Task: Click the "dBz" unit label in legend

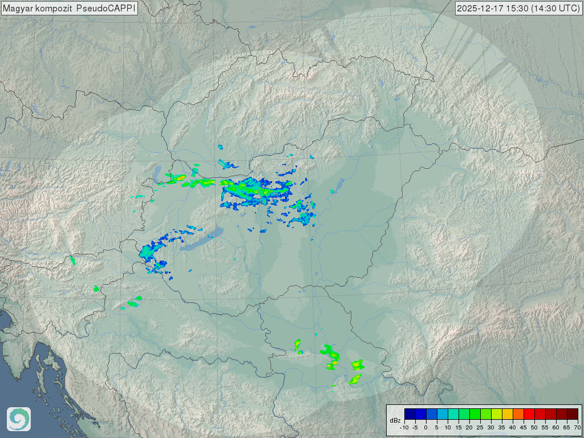Action: point(395,420)
